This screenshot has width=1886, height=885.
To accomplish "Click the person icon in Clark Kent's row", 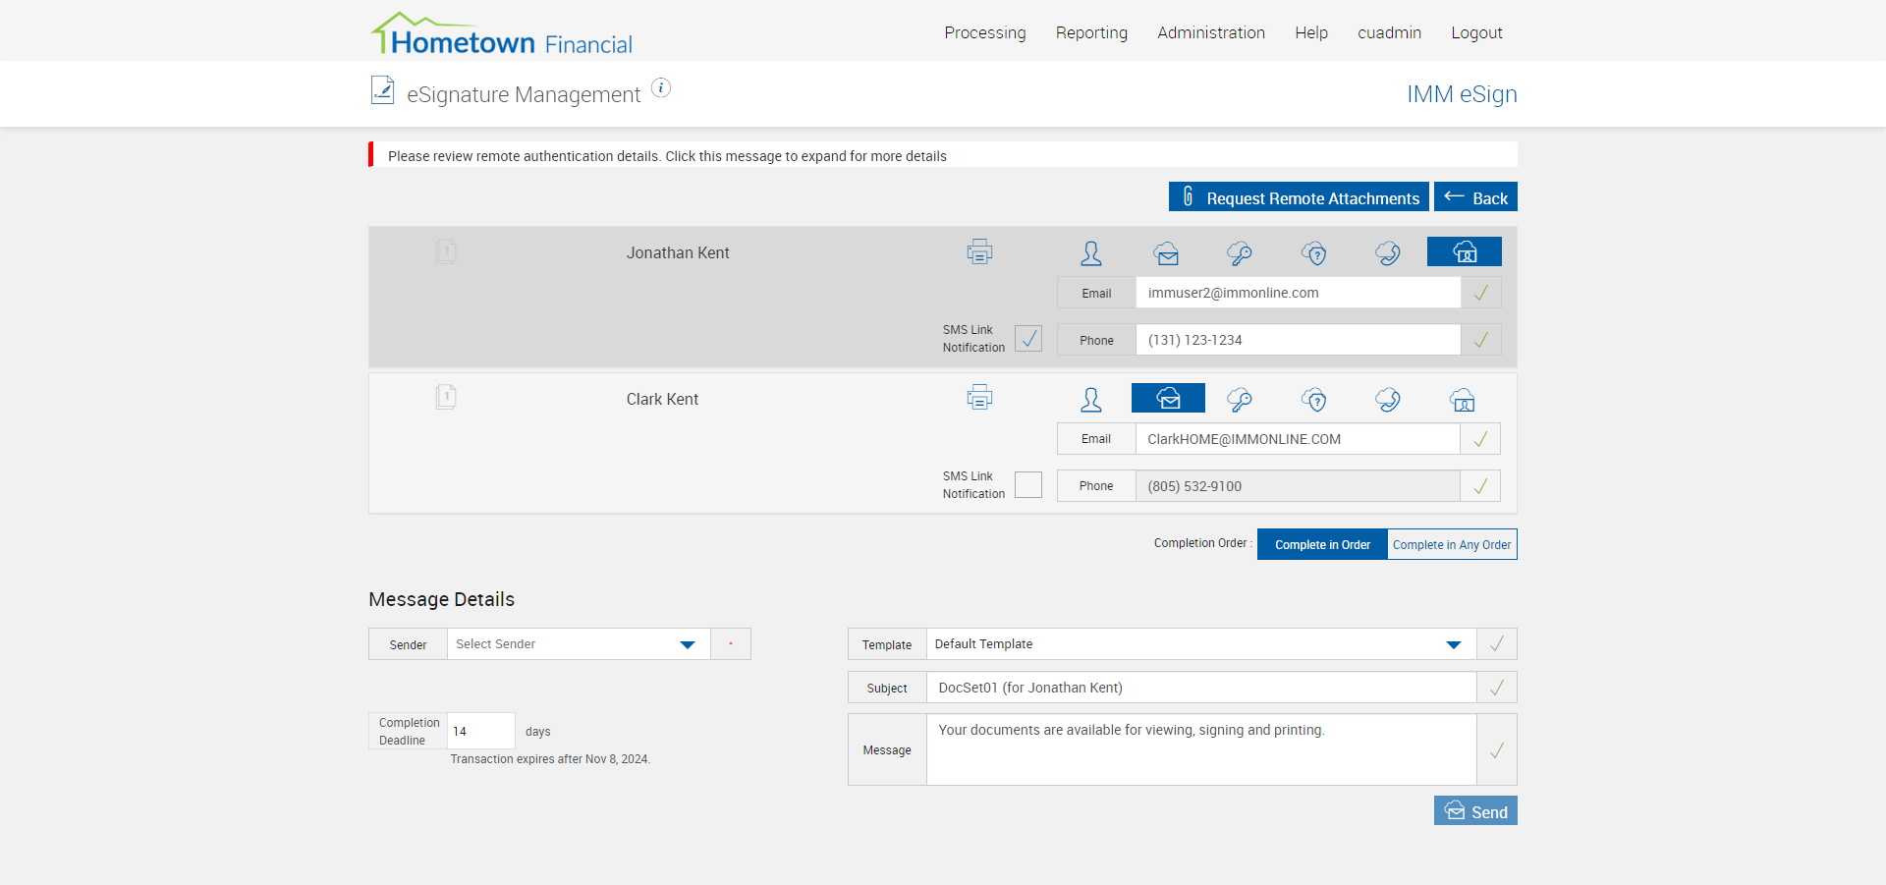I will (1091, 400).
